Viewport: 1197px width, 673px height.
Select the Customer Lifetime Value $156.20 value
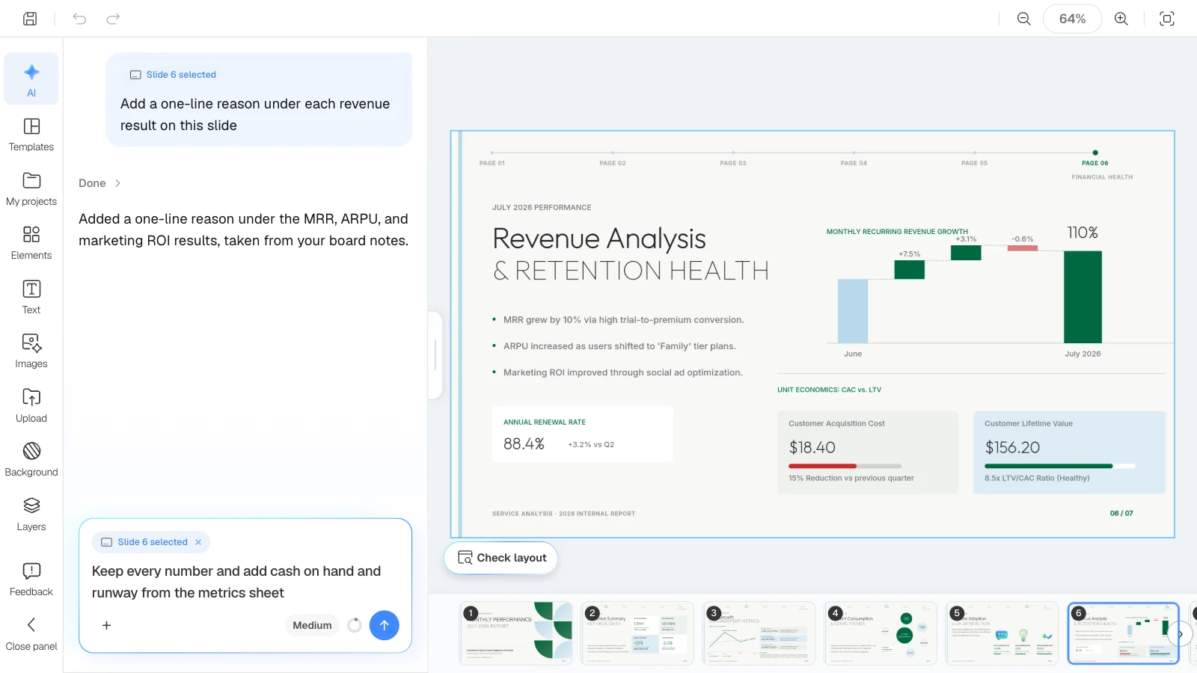coord(1012,447)
